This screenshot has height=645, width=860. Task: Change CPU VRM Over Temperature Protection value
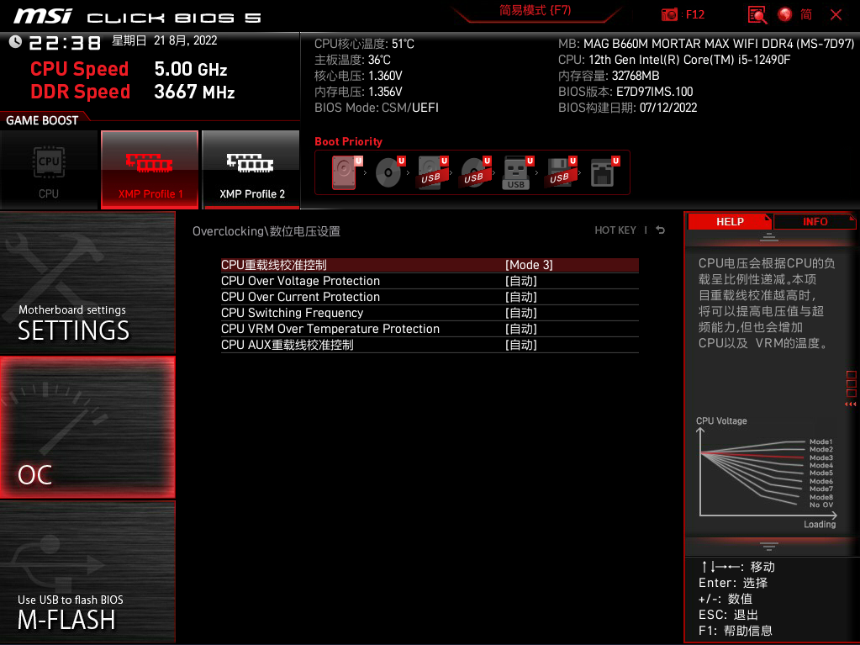click(x=521, y=329)
